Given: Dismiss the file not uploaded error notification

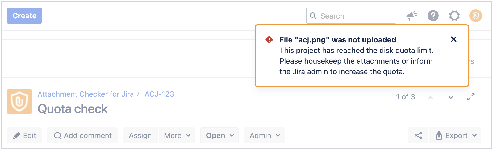Looking at the screenshot, I should click(x=453, y=39).
